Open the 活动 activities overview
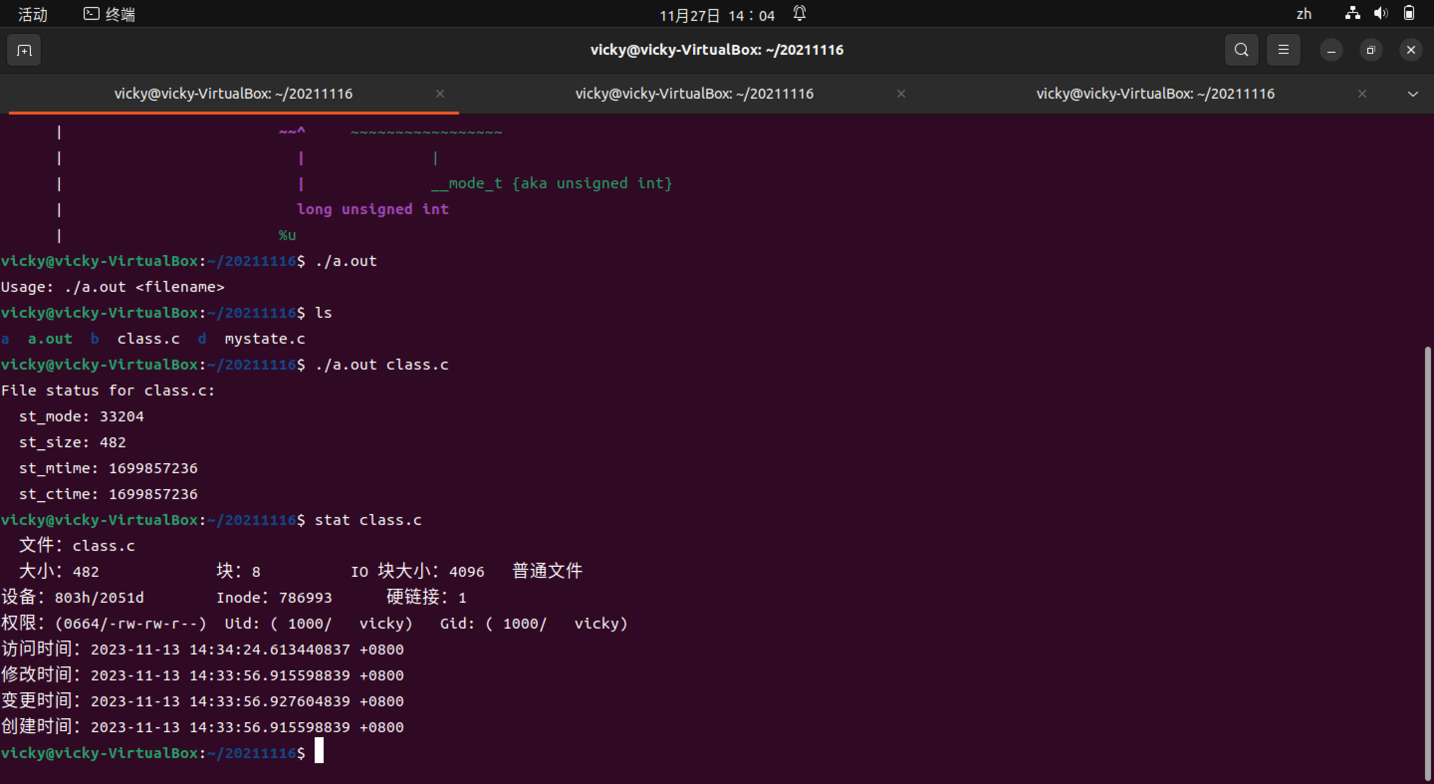Image resolution: width=1434 pixels, height=784 pixels. point(32,14)
